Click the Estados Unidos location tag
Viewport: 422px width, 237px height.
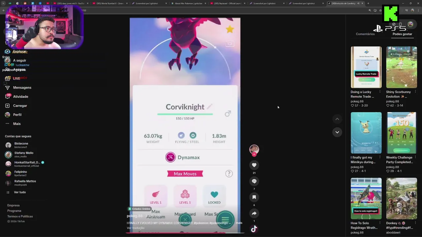pos(139,209)
